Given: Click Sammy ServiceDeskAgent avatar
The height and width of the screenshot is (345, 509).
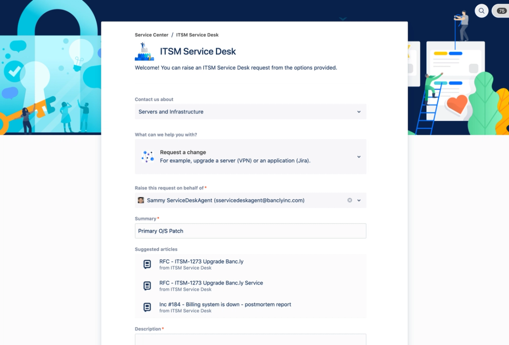Looking at the screenshot, I should click(x=141, y=200).
